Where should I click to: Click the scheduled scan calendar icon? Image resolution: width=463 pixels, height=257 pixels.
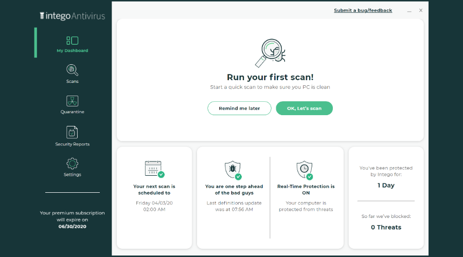click(154, 169)
